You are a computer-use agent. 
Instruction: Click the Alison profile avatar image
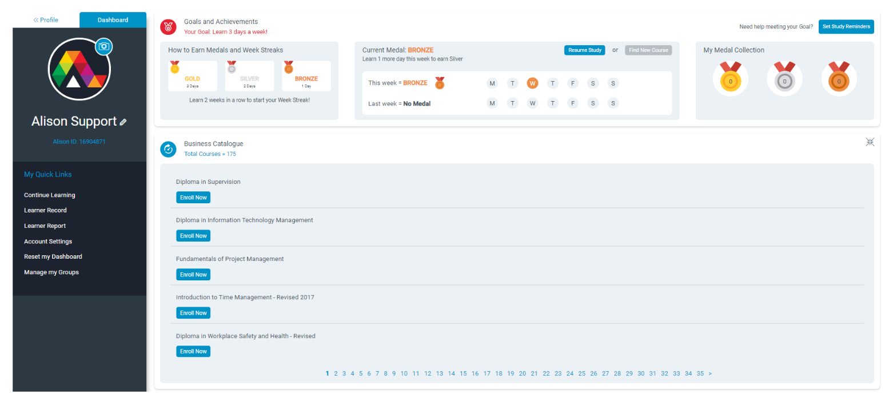tap(79, 70)
